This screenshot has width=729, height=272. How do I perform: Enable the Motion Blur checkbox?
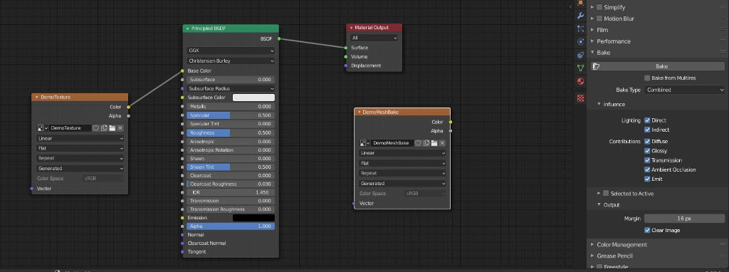coord(599,19)
